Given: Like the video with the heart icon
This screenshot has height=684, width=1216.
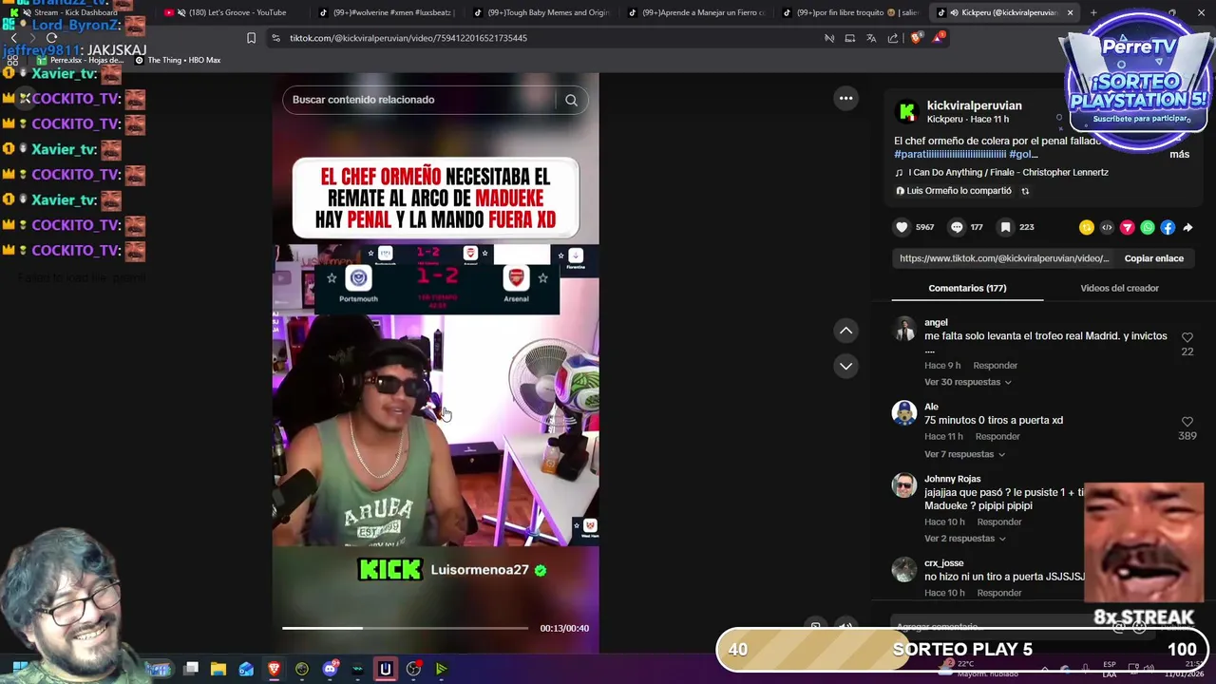Looking at the screenshot, I should (x=902, y=227).
